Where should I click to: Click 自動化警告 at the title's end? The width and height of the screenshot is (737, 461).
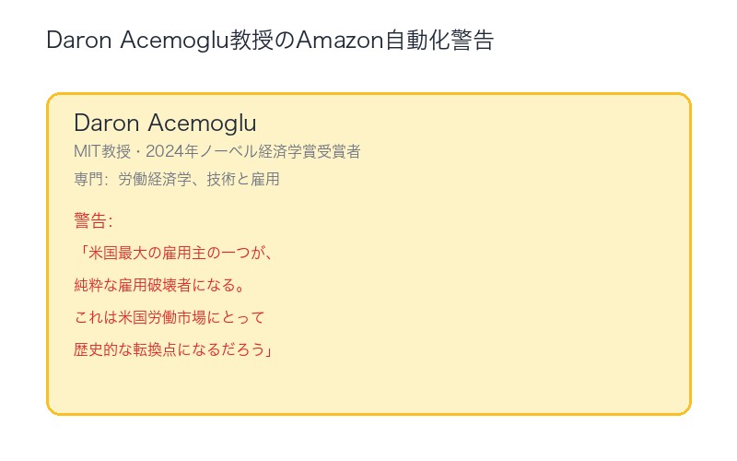pyautogui.click(x=443, y=41)
